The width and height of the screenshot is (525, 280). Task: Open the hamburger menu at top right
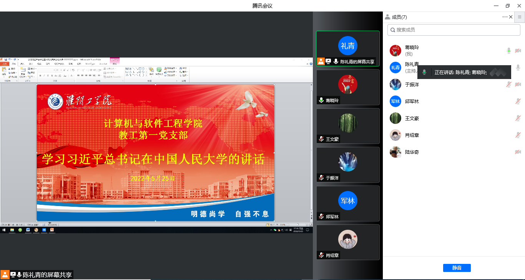520,17
